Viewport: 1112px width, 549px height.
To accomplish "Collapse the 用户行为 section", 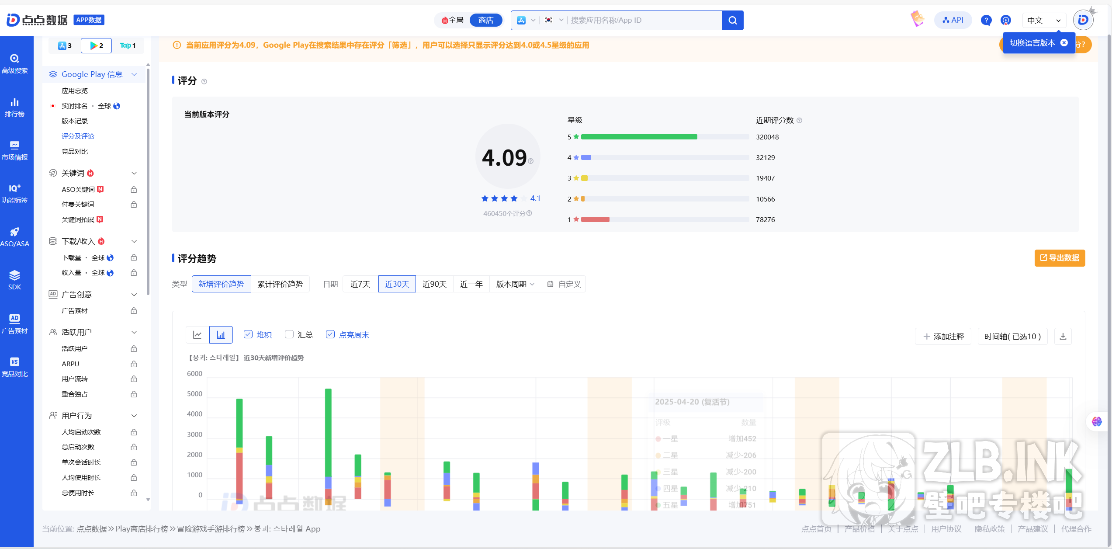I will pyautogui.click(x=134, y=416).
